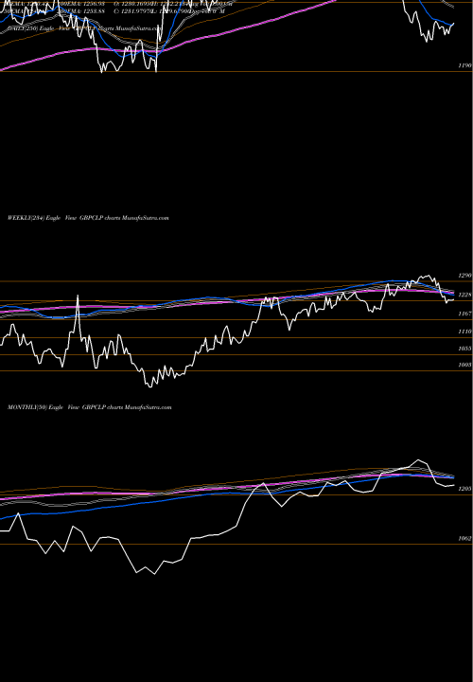Click the 1062 price level on monthly chart
This screenshot has width=473, height=682.
(464, 538)
